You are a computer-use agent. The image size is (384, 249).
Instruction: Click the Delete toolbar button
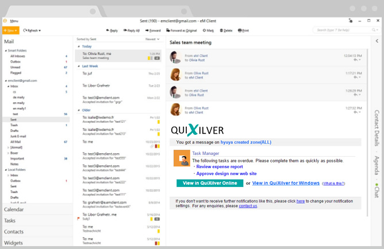pos(226,30)
